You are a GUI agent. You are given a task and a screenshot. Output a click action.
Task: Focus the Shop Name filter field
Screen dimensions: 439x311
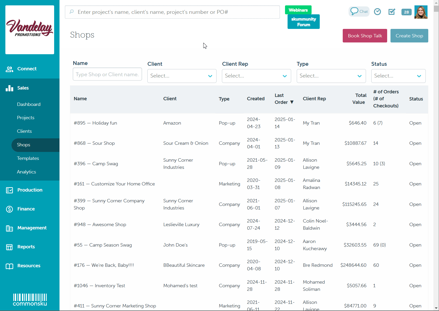tap(107, 74)
